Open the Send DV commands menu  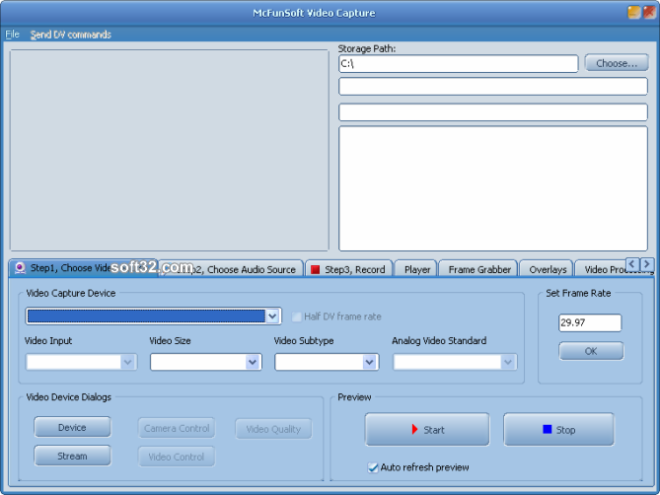coord(70,35)
